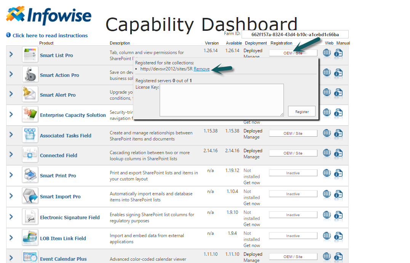This screenshot has height=263, width=410.
Task: Visit the Smart Import Pro web globe icon
Action: pyautogui.click(x=327, y=194)
